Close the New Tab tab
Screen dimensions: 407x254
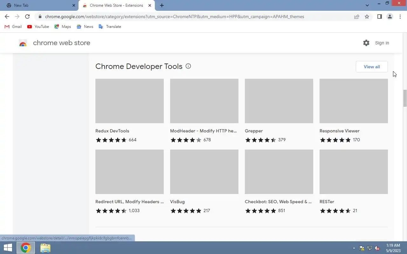(x=74, y=5)
